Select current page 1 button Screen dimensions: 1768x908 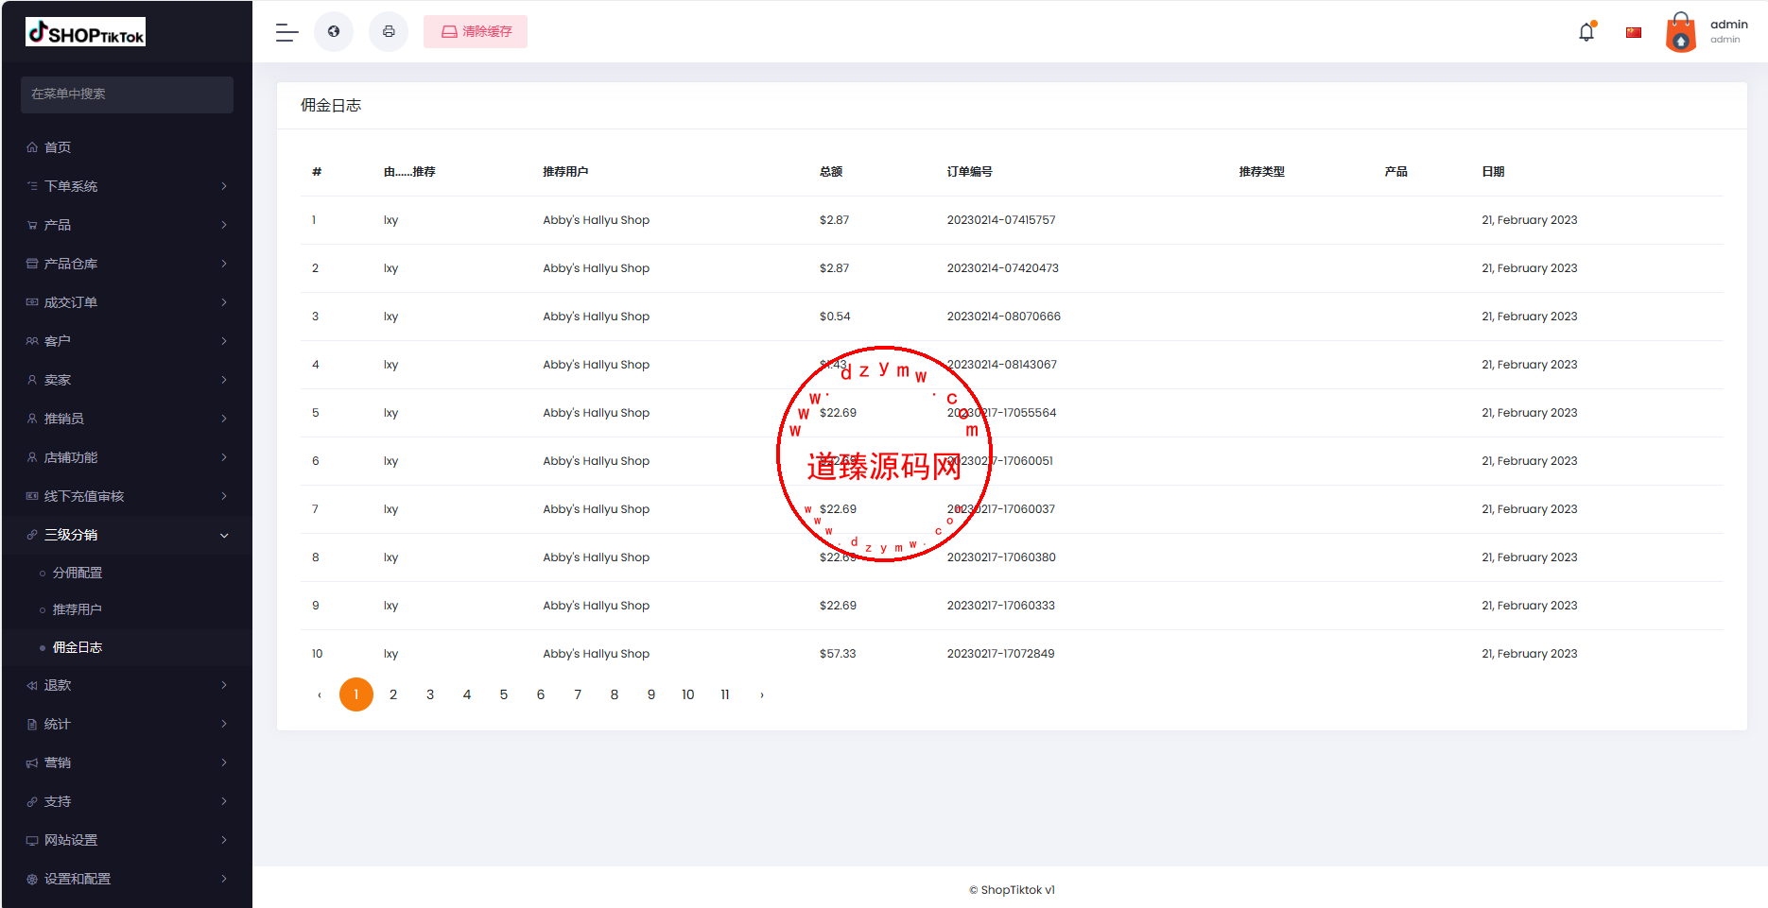tap(356, 694)
